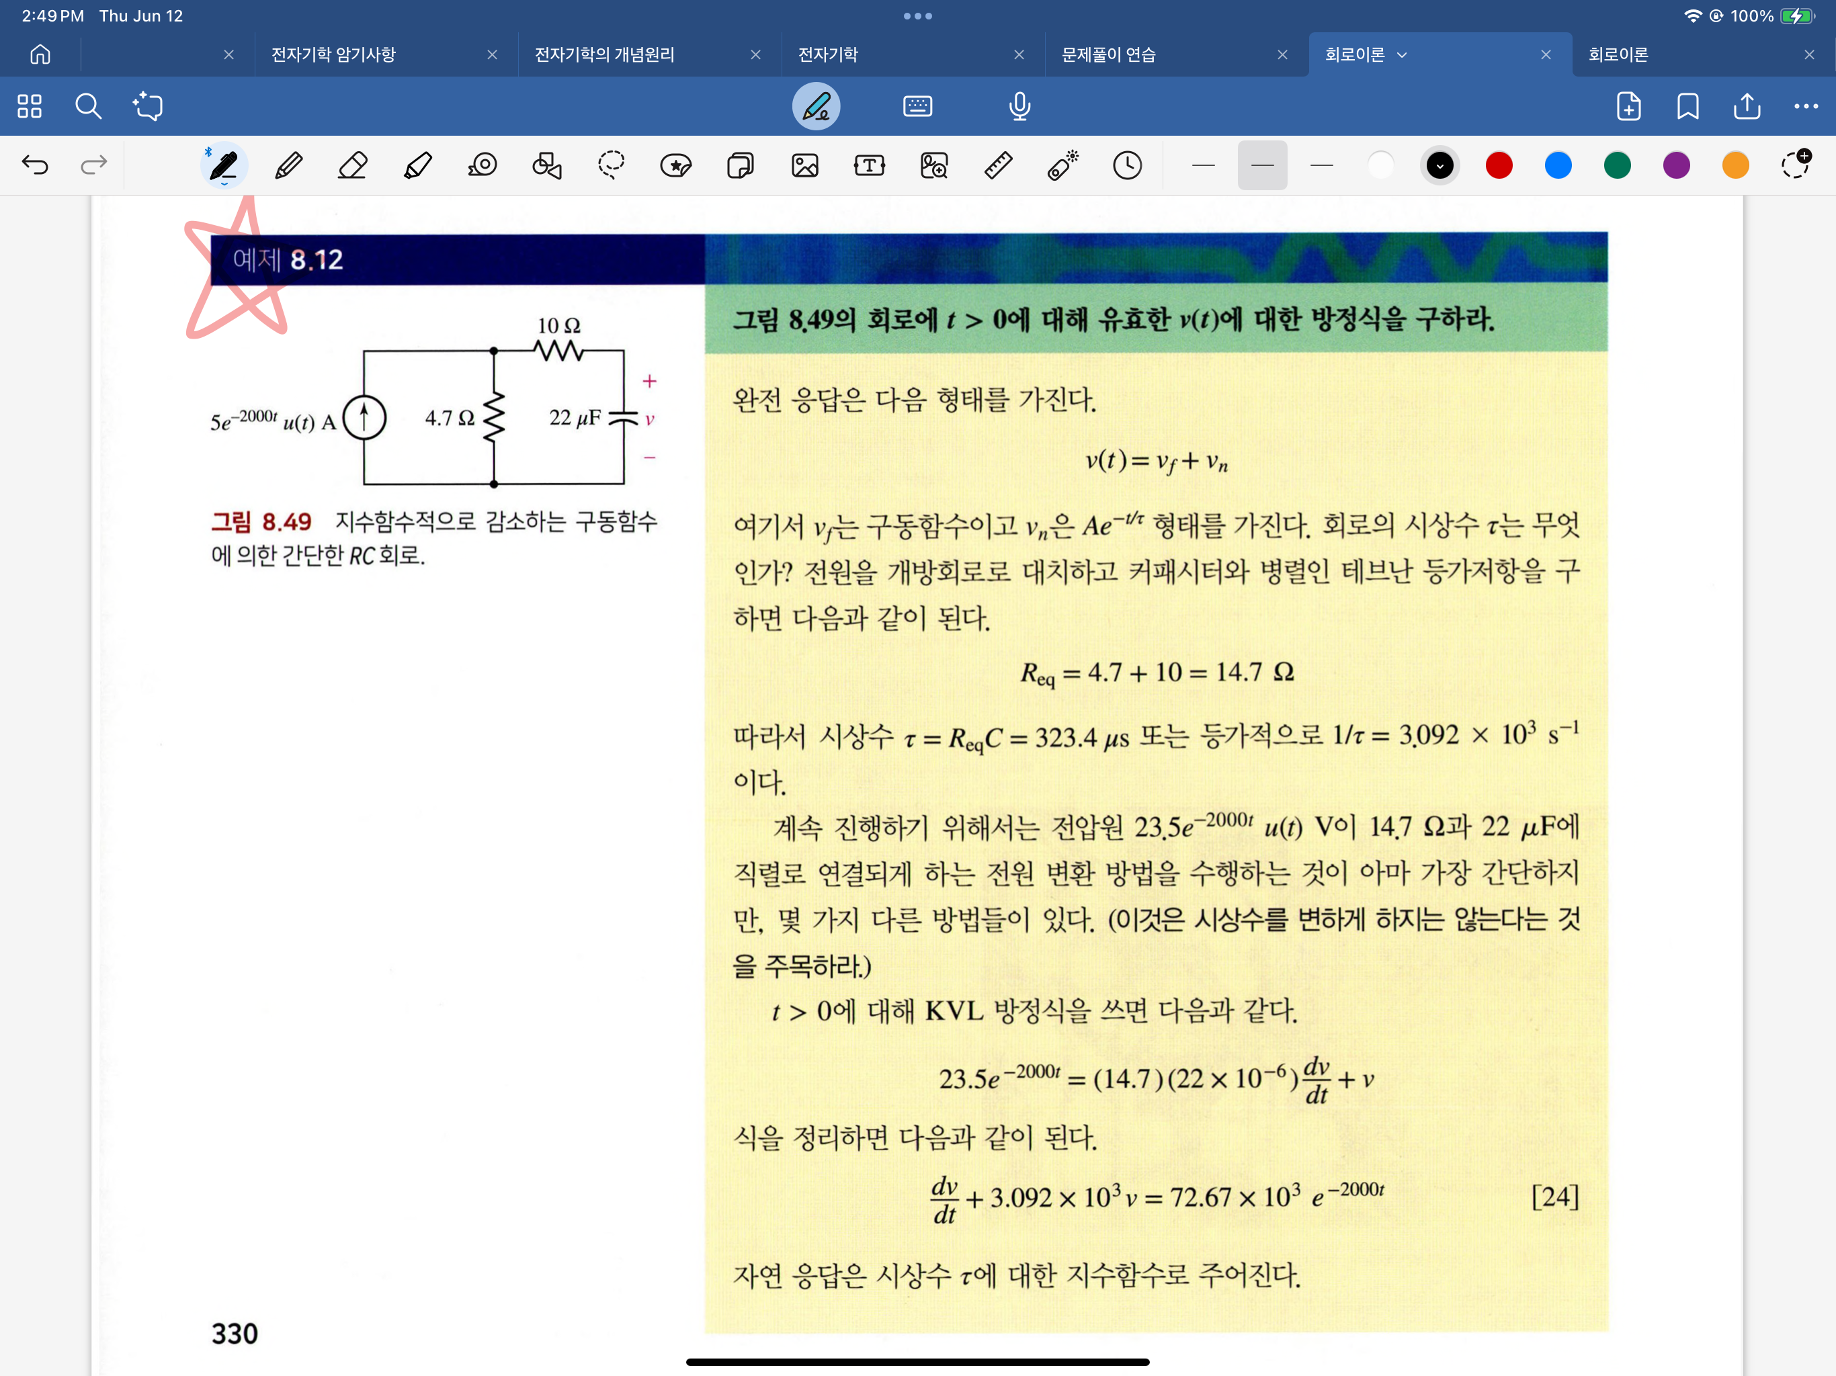Open the 전자기학 암기사항 tab

334,55
